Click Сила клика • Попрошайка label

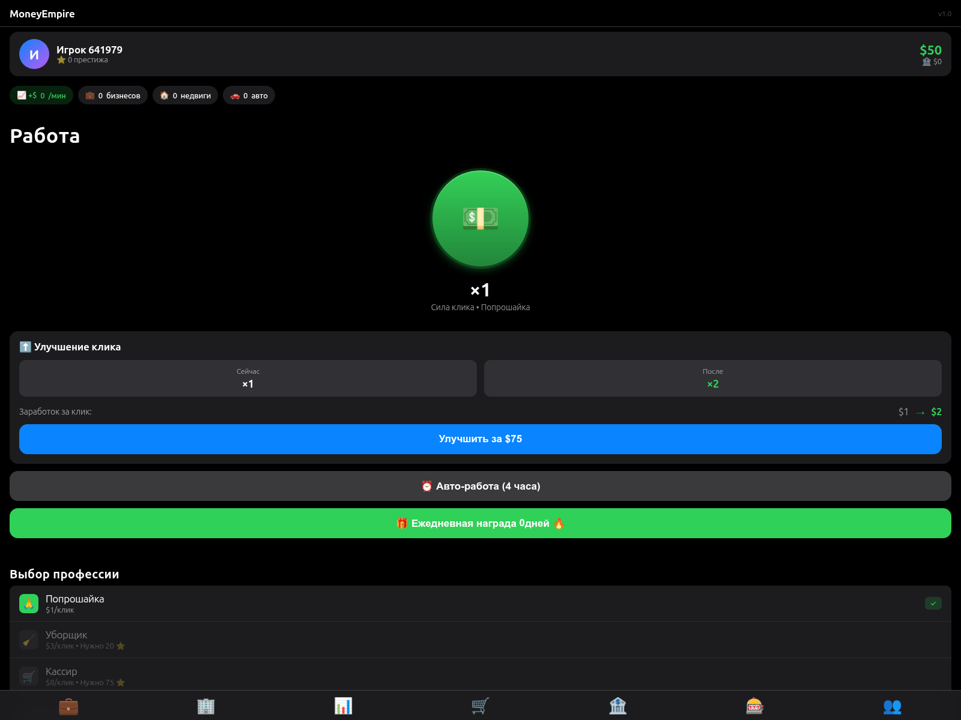click(x=480, y=307)
